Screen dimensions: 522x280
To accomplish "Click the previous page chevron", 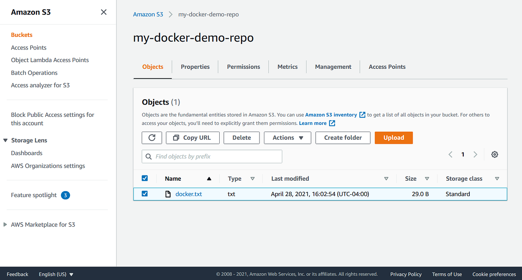I will 450,154.
